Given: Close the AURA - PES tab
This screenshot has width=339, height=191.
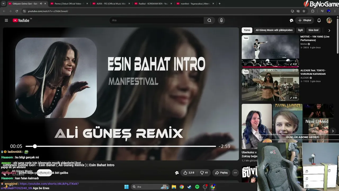Looking at the screenshot, I should click(x=130, y=4).
